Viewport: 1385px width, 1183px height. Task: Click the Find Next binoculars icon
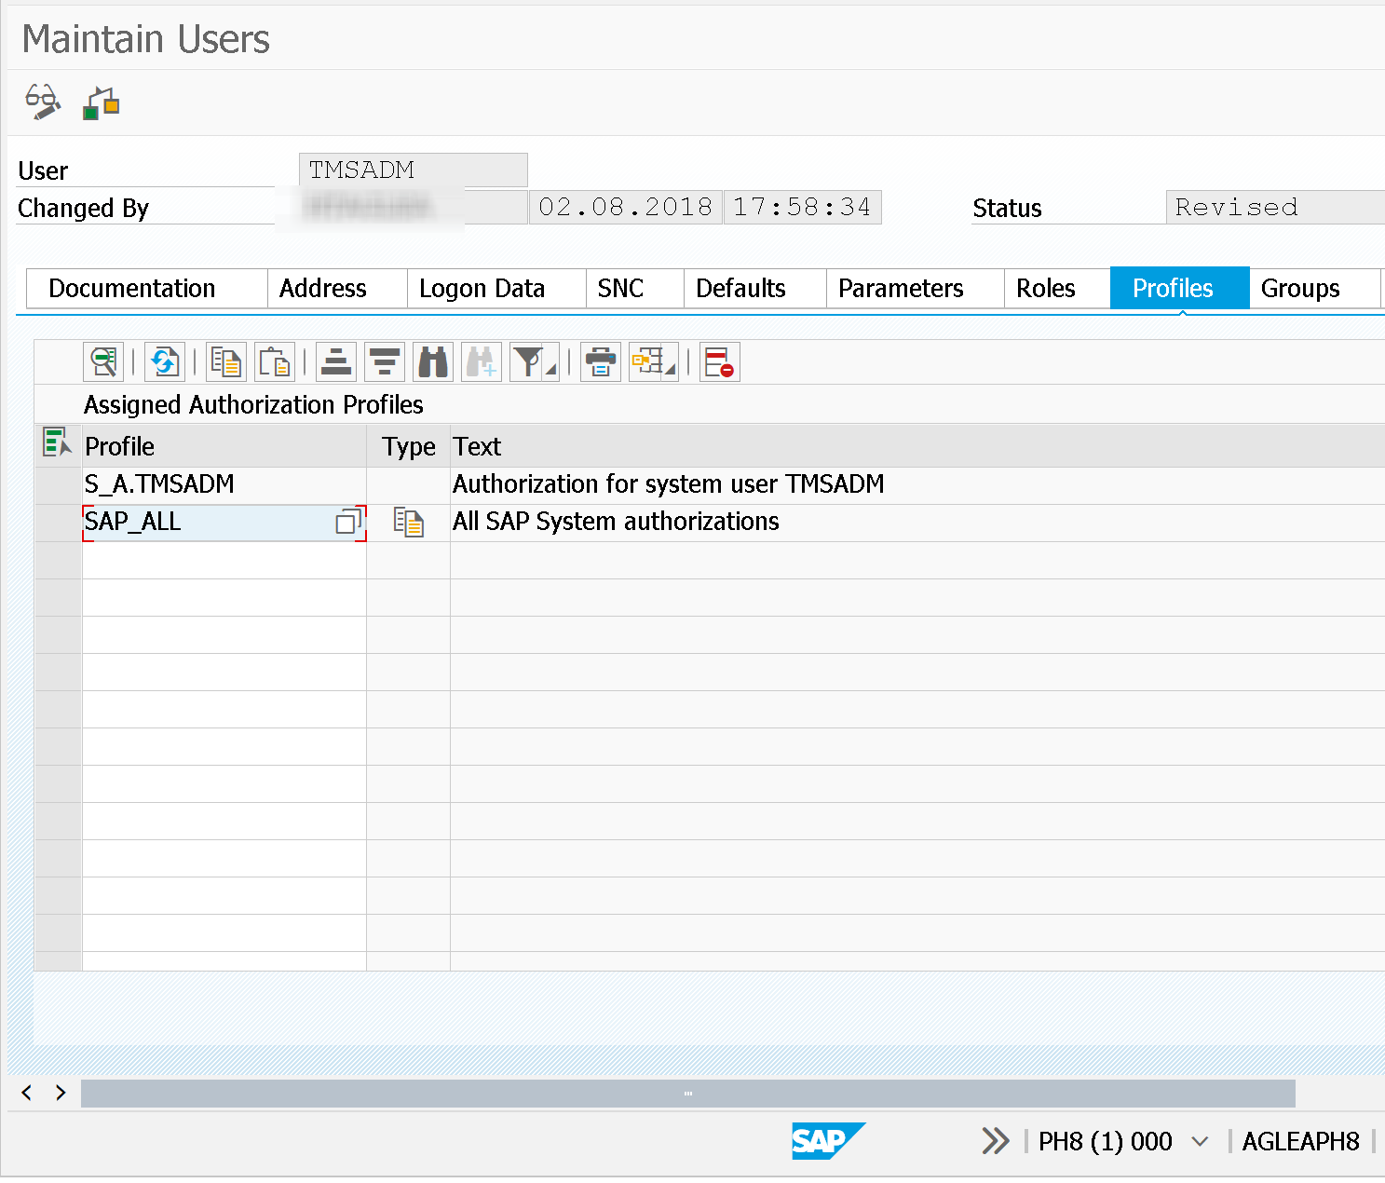(x=482, y=361)
